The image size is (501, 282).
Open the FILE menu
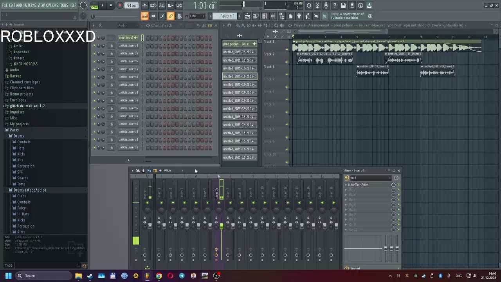point(5,5)
